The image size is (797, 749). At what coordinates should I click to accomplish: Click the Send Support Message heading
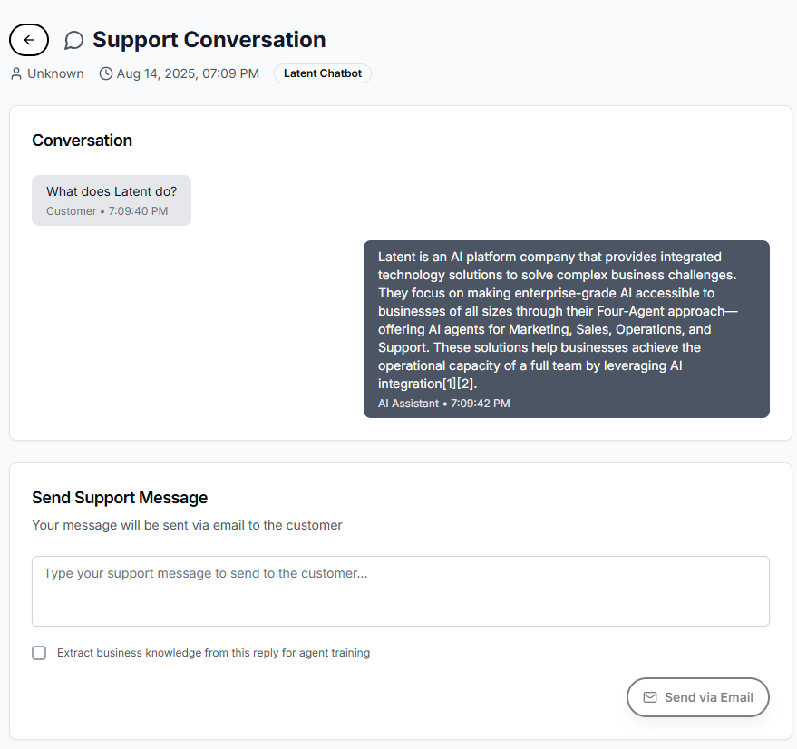tap(120, 498)
